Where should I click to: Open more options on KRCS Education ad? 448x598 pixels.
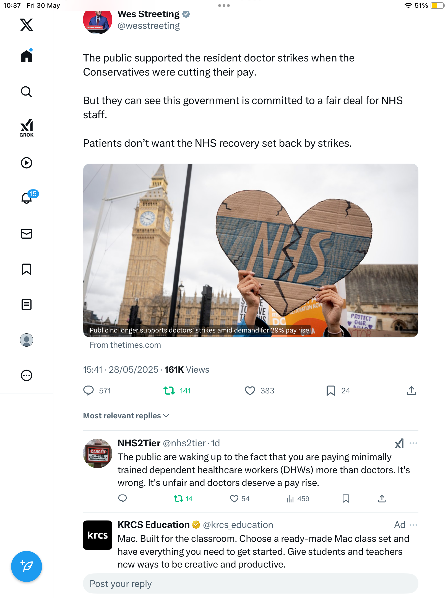click(413, 525)
